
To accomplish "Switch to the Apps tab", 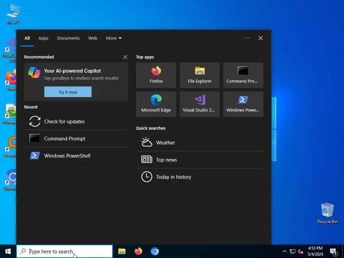I will click(x=43, y=38).
